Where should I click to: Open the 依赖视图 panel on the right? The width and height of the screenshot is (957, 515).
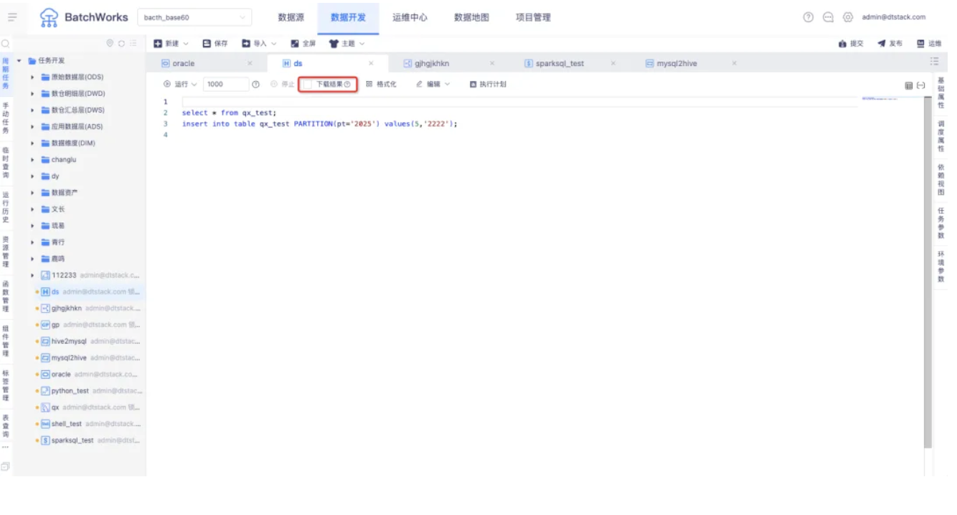940,179
